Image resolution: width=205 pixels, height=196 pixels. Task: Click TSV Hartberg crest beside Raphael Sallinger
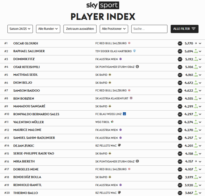tap(134, 51)
